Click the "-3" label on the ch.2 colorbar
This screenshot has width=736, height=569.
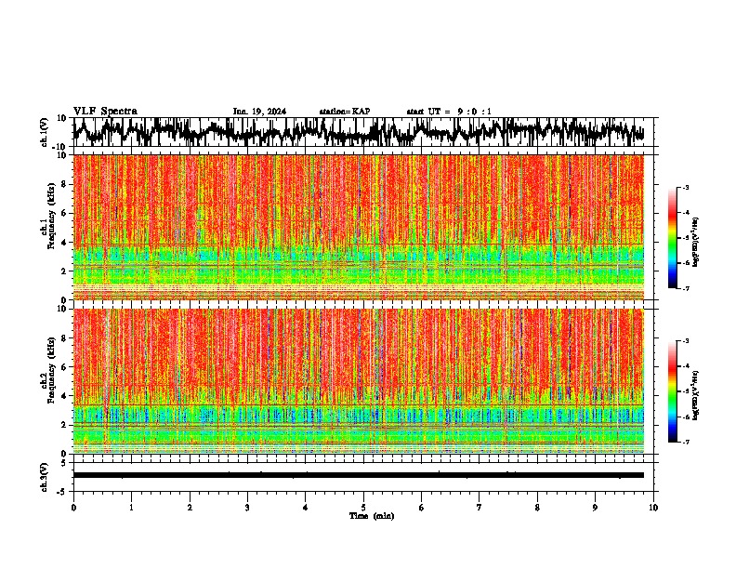coord(685,341)
